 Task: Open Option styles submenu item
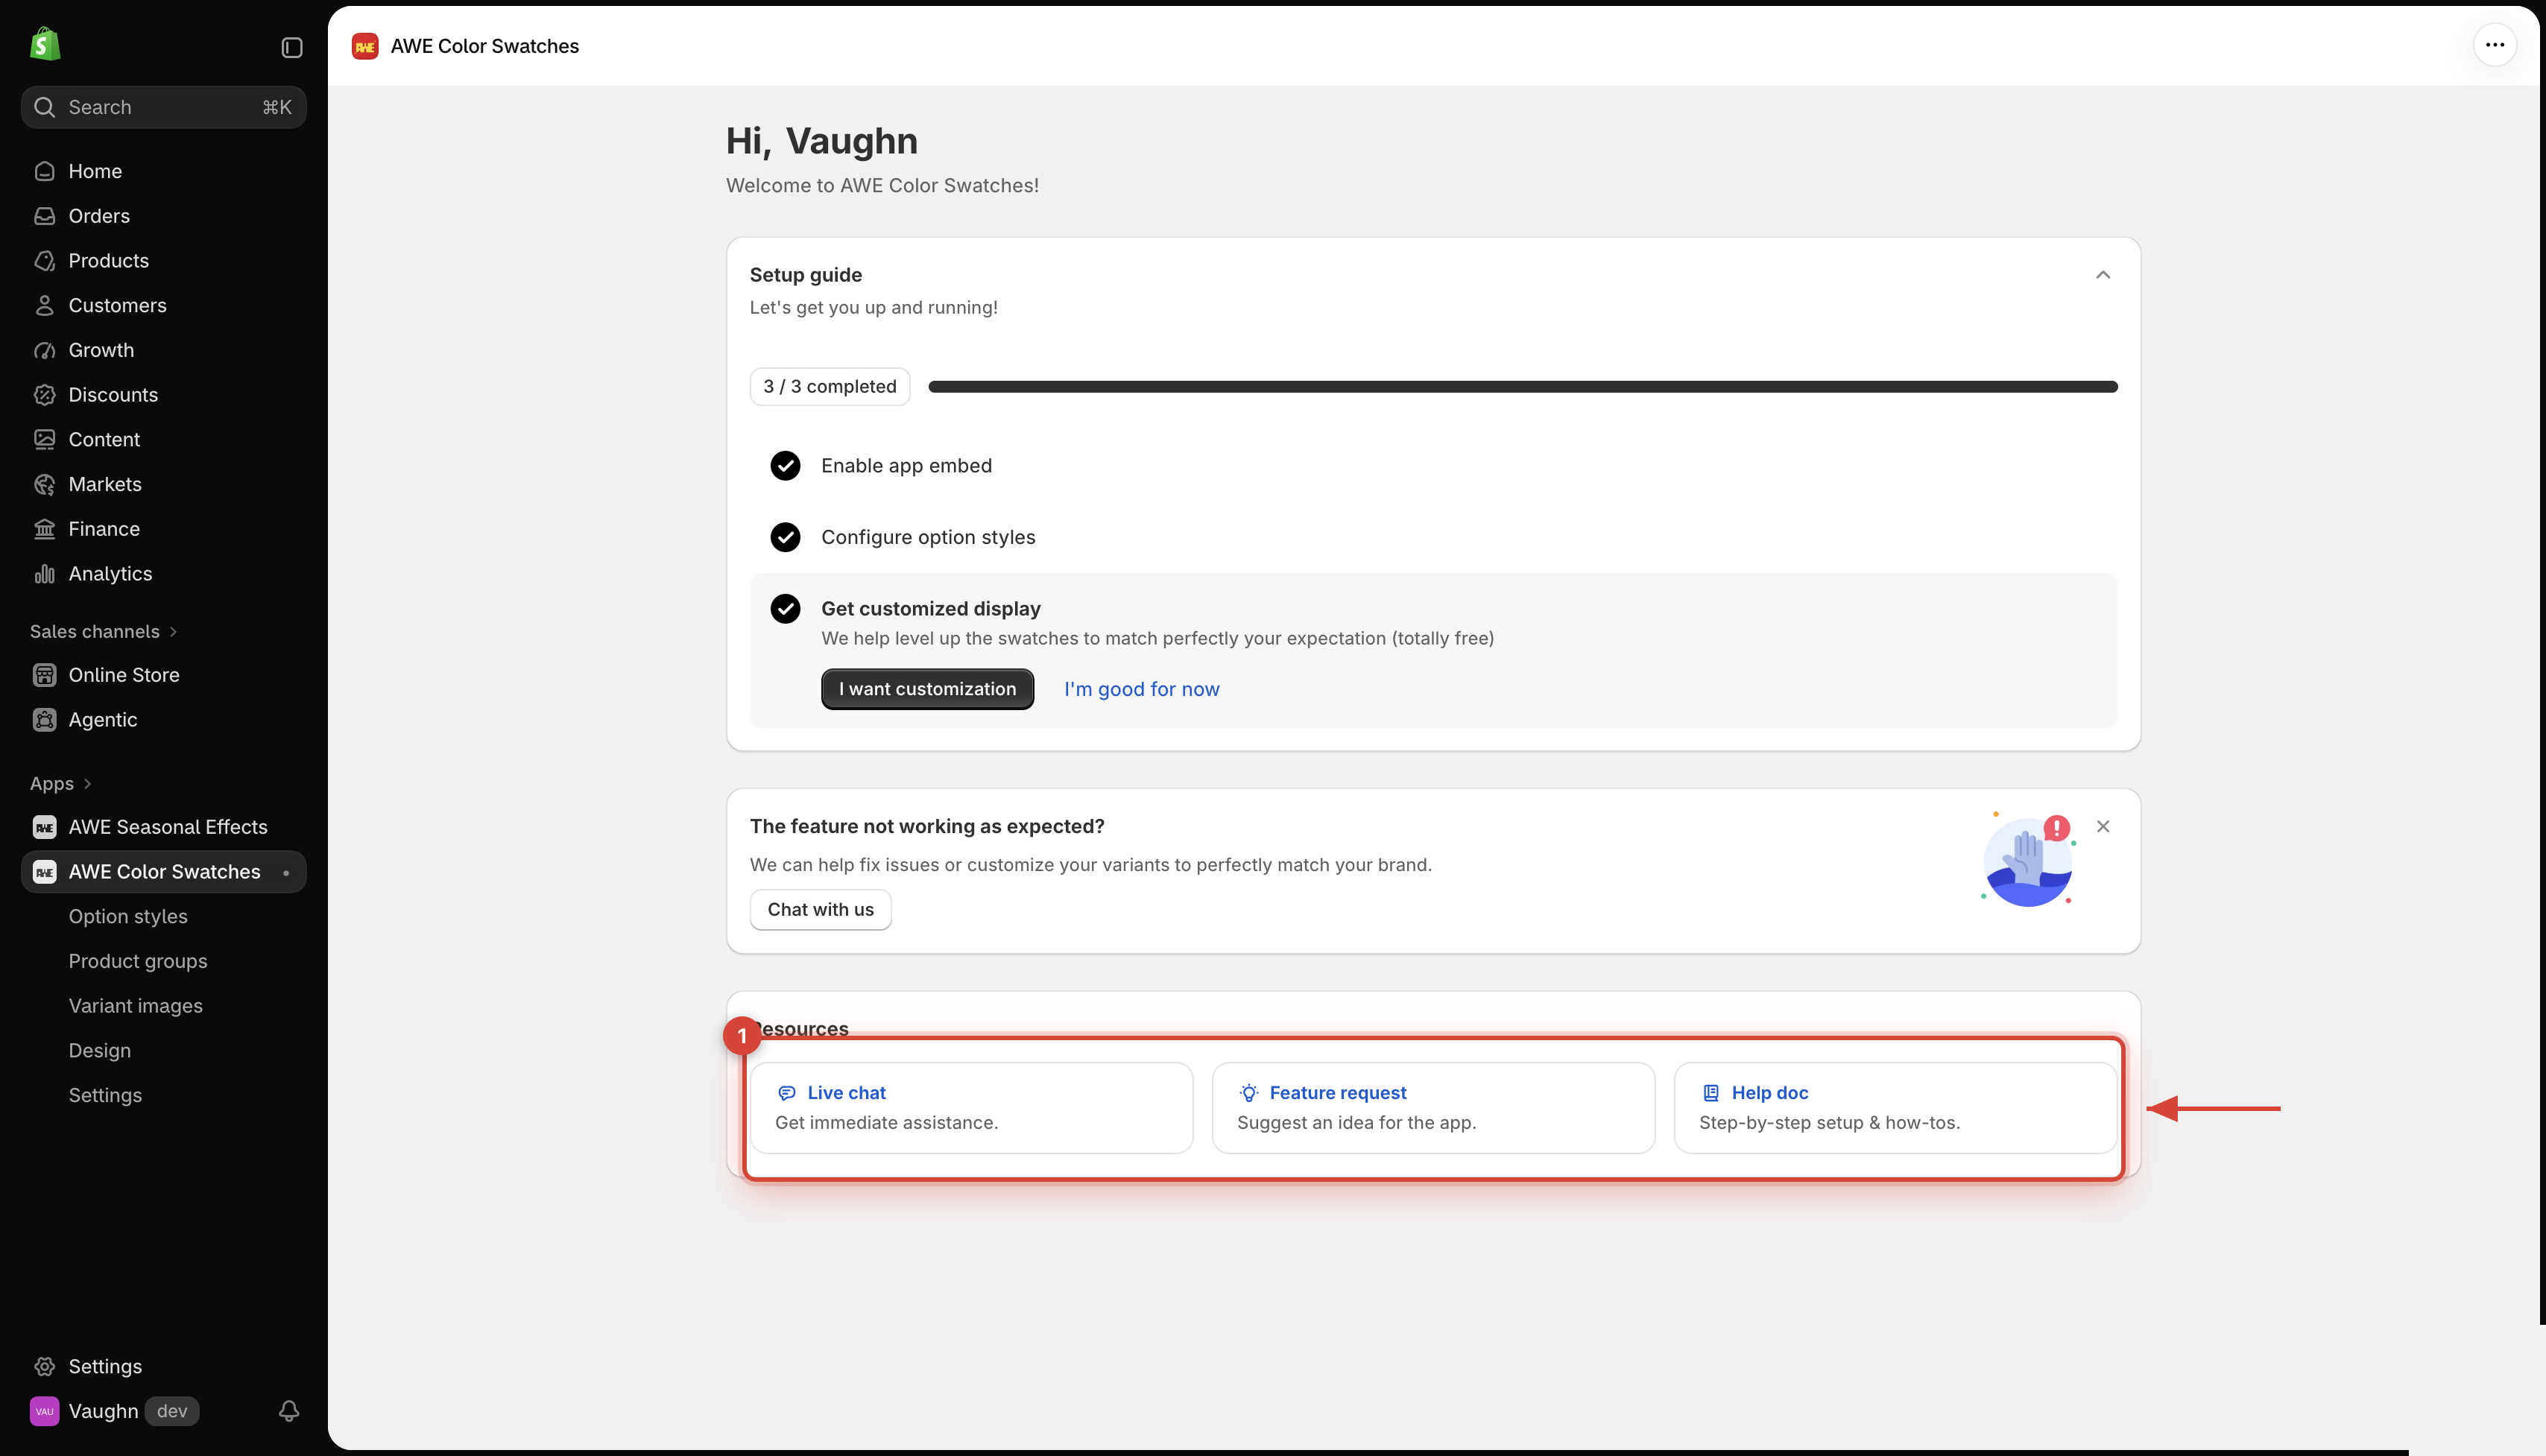128,917
